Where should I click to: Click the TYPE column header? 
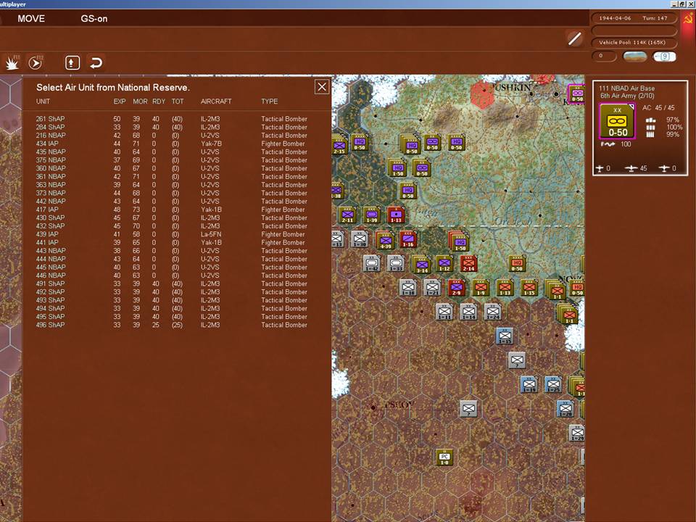[x=270, y=101]
